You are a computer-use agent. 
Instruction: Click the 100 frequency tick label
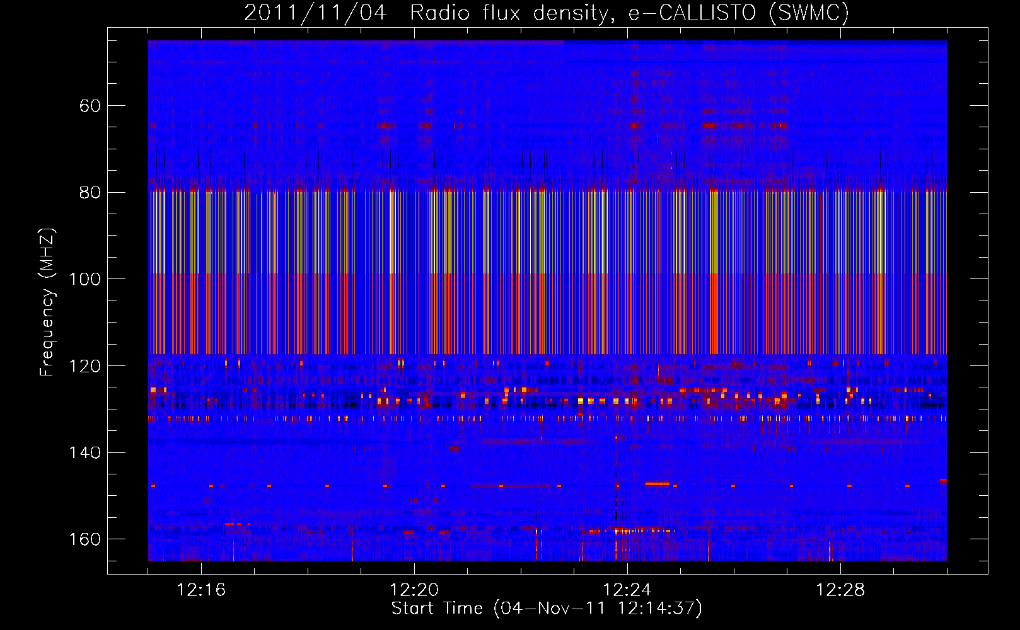pos(85,279)
